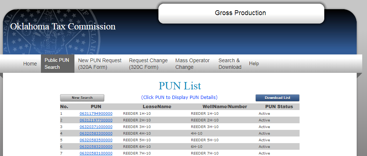Open the Help menu item

(x=254, y=64)
